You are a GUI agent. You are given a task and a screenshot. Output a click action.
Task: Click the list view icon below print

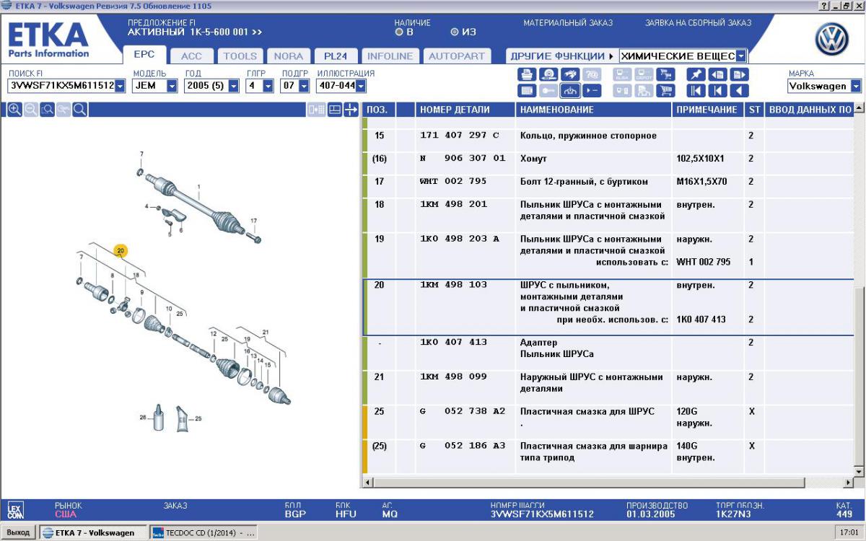527,91
